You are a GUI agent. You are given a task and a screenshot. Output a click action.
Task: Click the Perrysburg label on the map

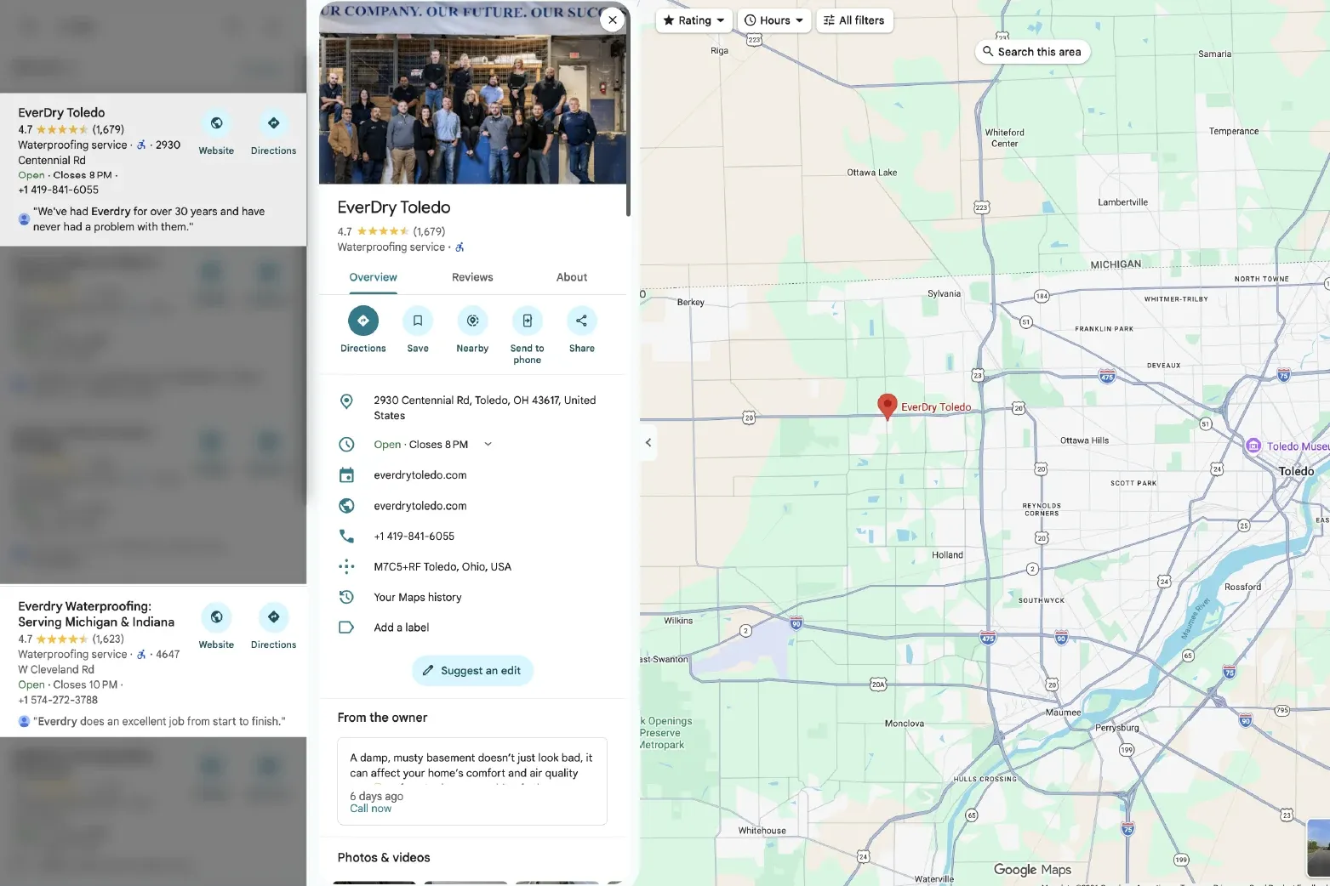1116,728
